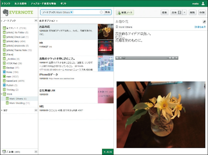
Task: Clear the search field with the X icon
Action: [101, 12]
